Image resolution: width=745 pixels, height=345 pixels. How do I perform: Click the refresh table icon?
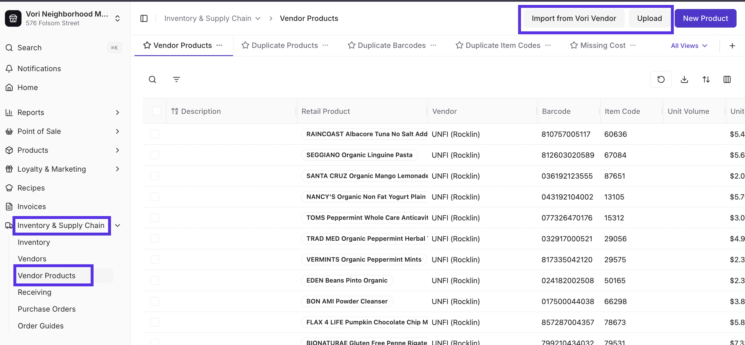tap(661, 79)
